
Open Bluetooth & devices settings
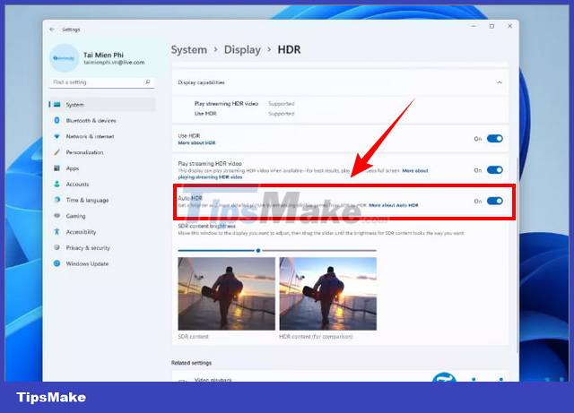click(102, 120)
